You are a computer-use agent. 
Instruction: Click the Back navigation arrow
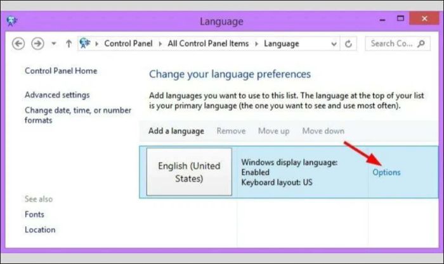point(18,44)
